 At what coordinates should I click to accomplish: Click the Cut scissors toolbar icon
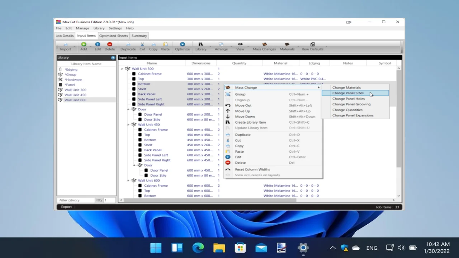click(x=142, y=44)
